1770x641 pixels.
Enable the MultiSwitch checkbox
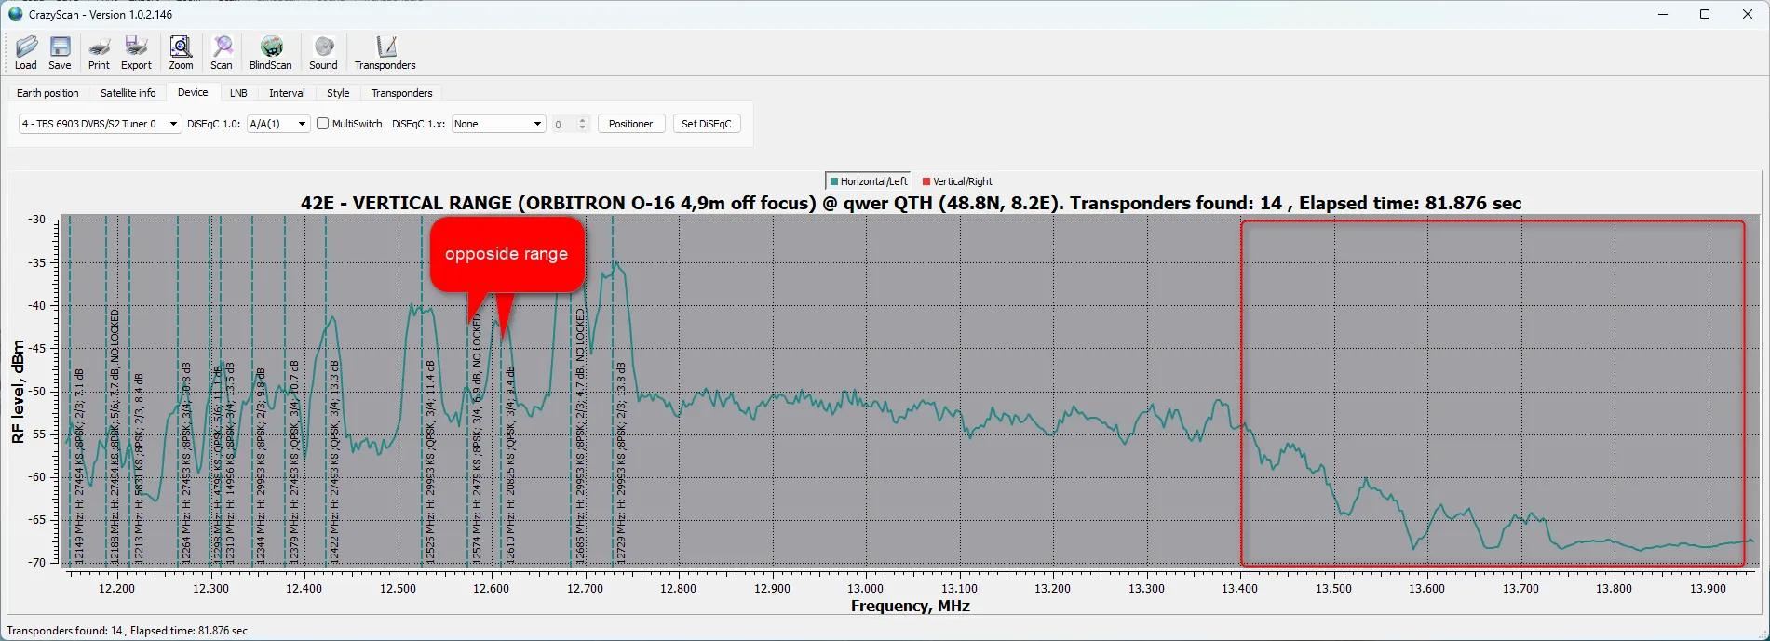[x=323, y=124]
